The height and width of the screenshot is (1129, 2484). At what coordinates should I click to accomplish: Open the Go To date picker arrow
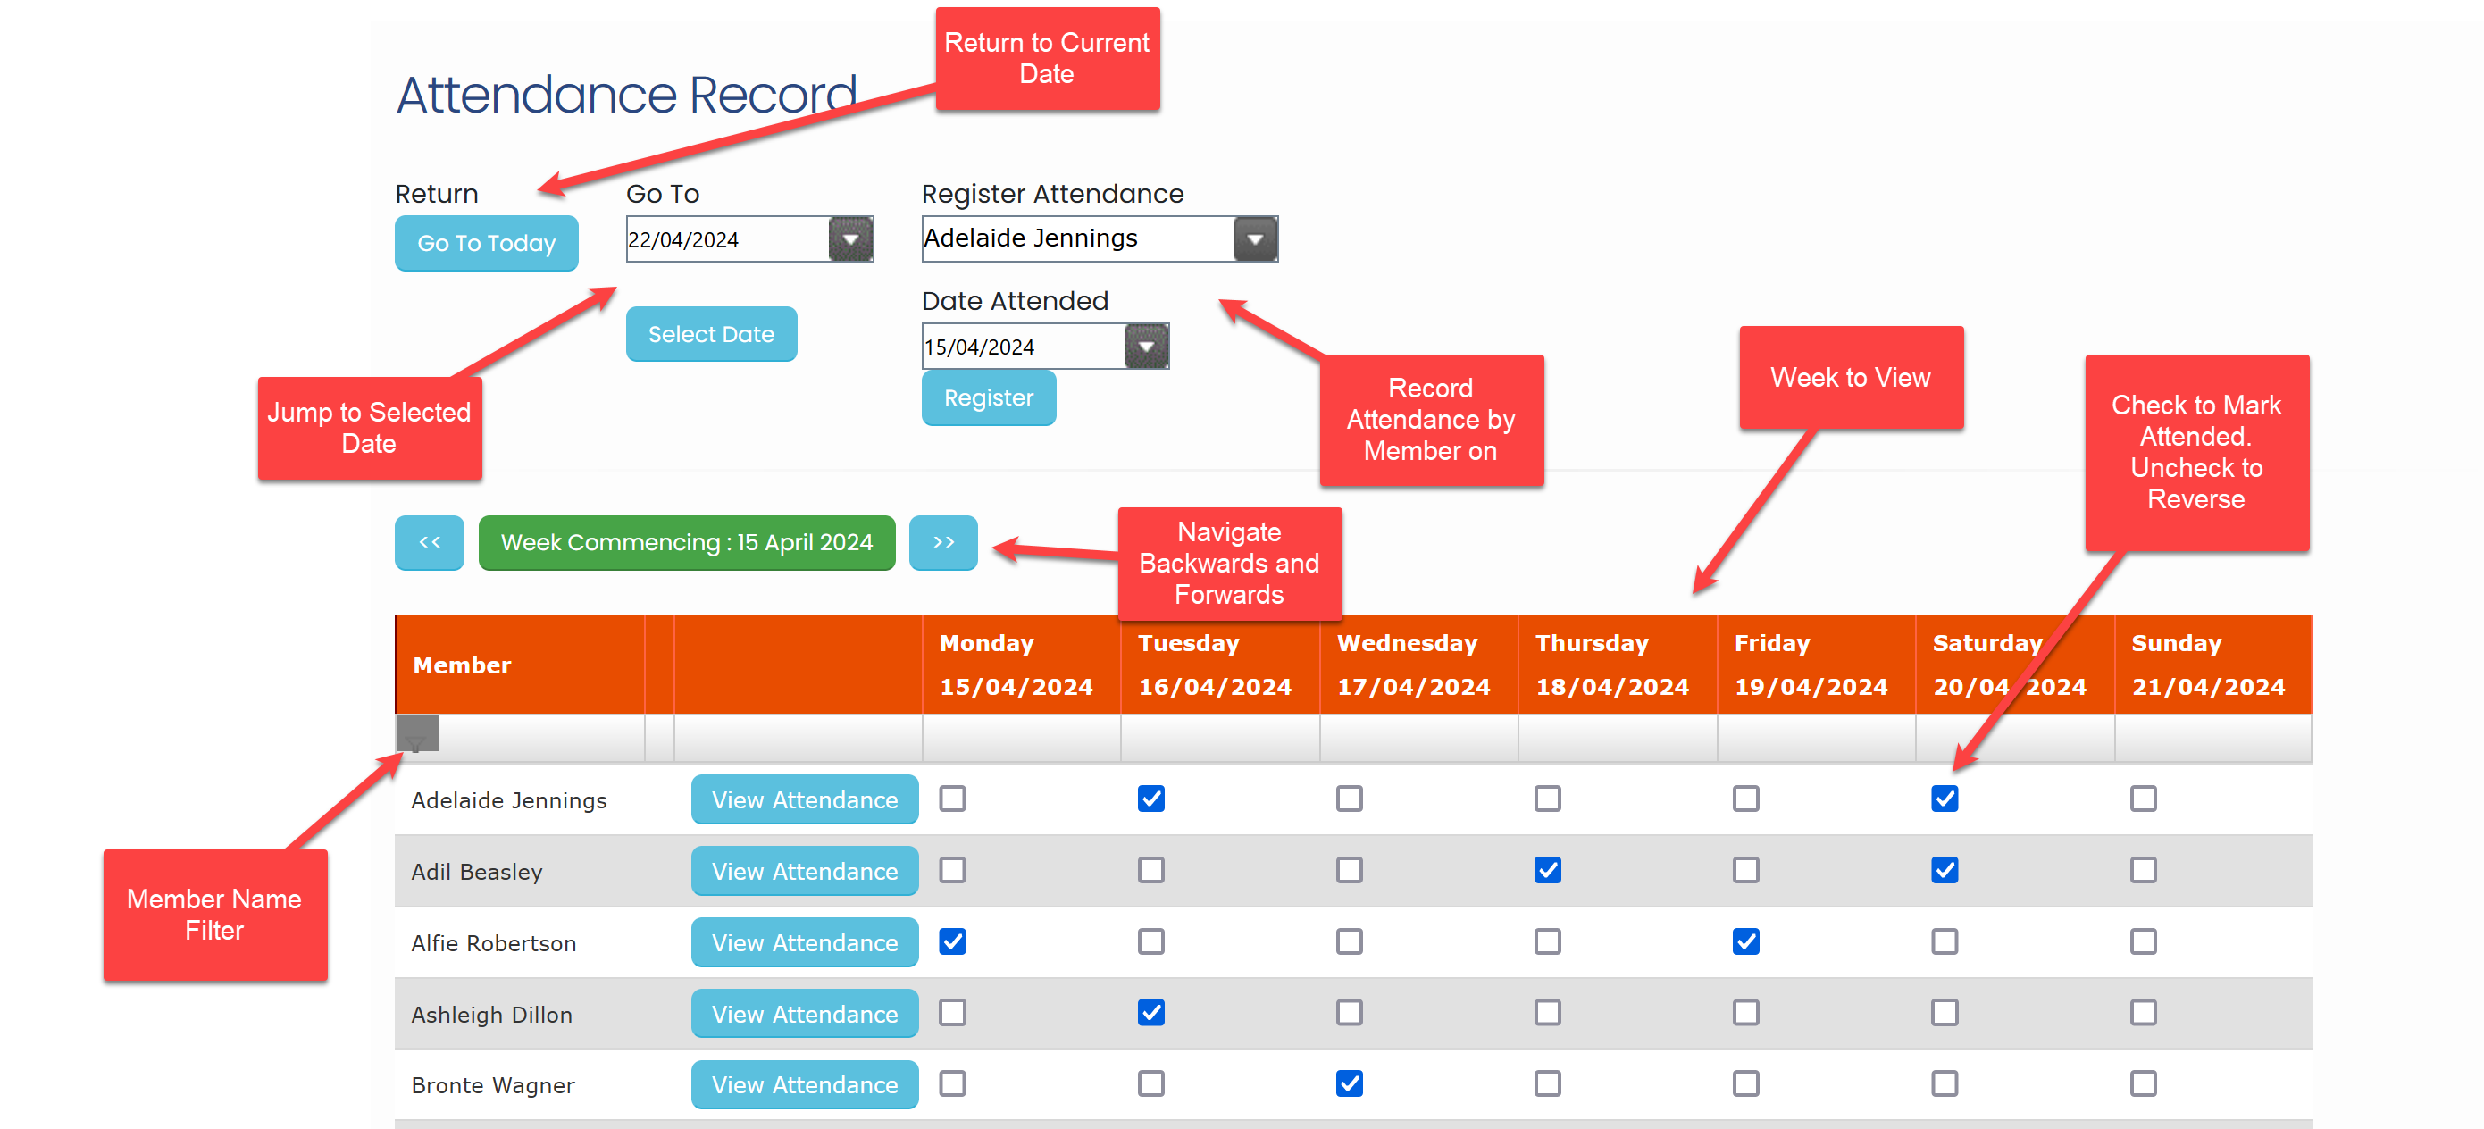[850, 239]
